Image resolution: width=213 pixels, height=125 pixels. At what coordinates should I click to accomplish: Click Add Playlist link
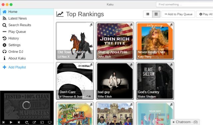(x=17, y=67)
